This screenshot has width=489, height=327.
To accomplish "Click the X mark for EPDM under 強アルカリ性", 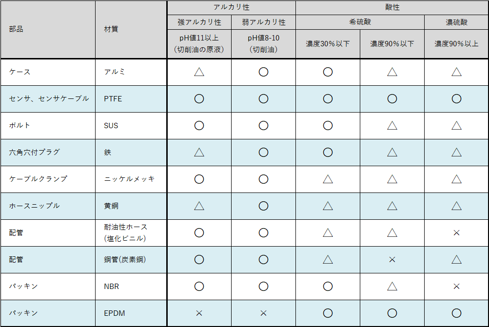I will [x=199, y=313].
